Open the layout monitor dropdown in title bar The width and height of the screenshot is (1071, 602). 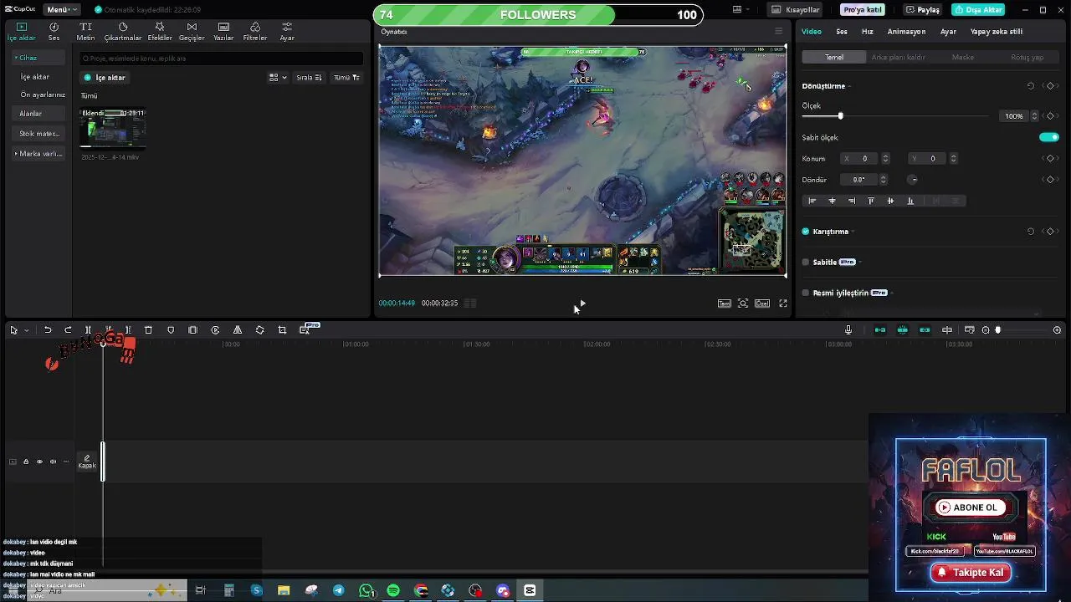pos(741,9)
